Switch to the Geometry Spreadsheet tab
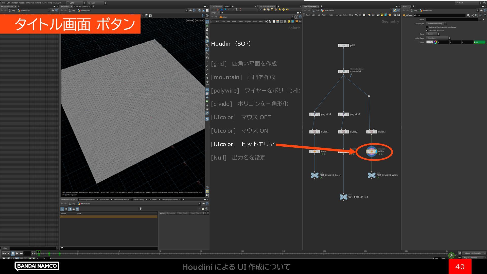 point(170,199)
